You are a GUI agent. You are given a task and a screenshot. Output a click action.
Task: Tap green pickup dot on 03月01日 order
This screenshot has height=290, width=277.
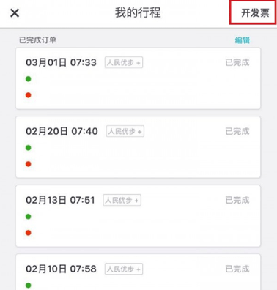point(29,79)
